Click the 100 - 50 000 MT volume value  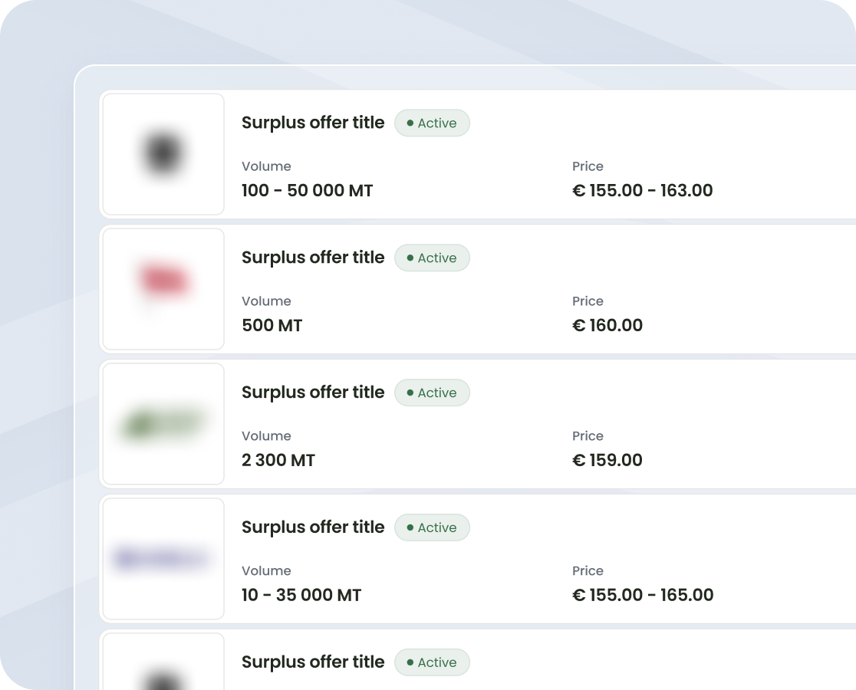307,191
